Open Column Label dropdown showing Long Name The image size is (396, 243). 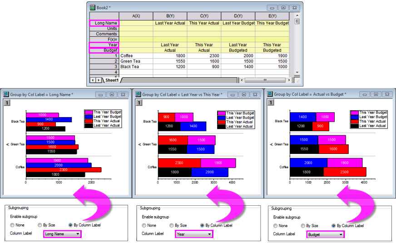62,234
